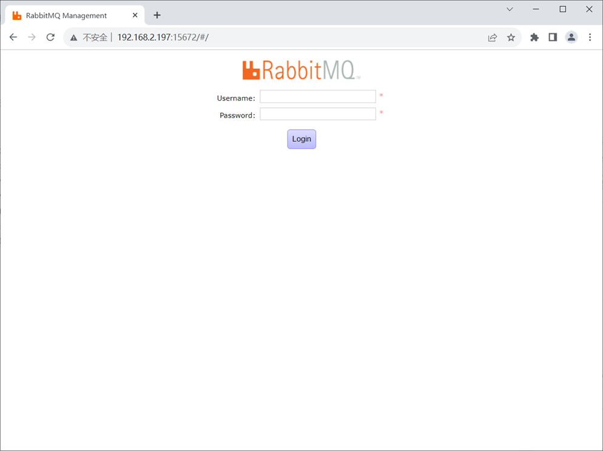Open the tab search chevron
Image resolution: width=603 pixels, height=451 pixels.
(x=510, y=9)
